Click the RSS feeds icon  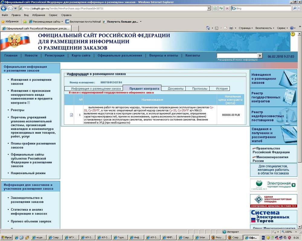tap(217, 28)
